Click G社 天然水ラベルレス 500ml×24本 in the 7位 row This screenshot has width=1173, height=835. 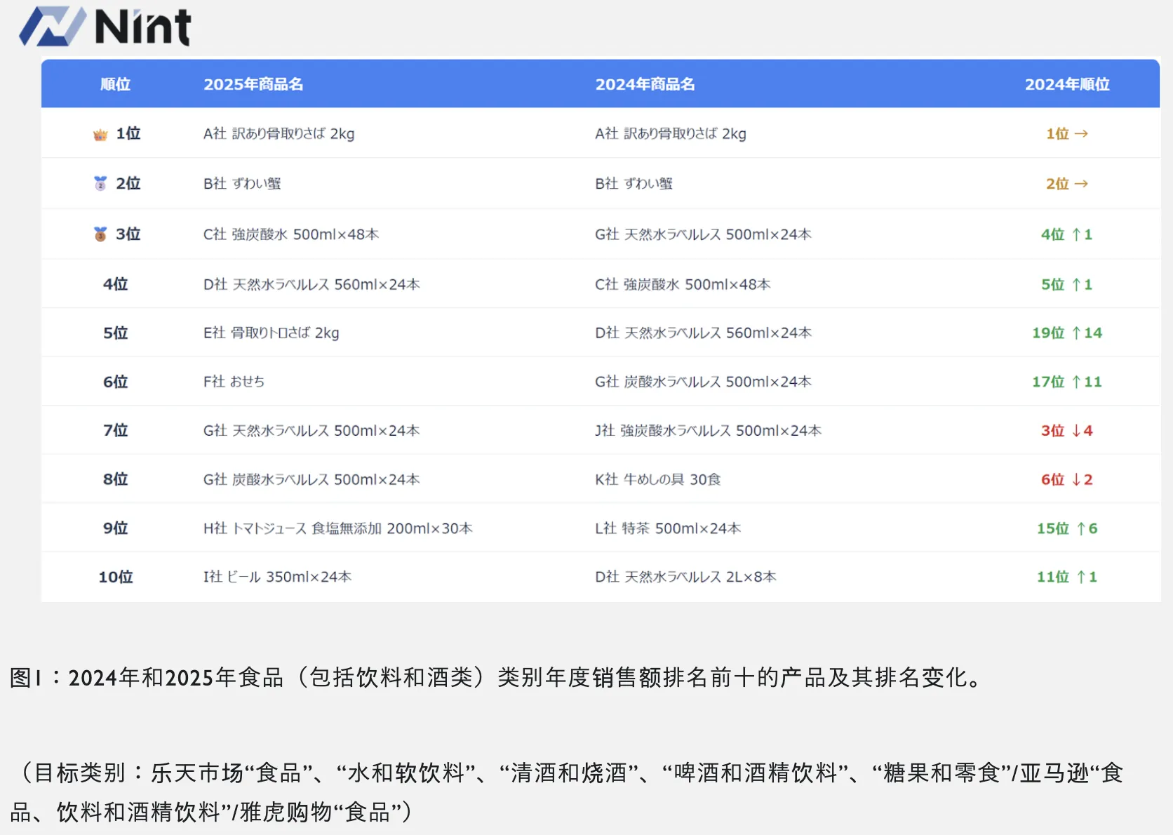click(311, 430)
